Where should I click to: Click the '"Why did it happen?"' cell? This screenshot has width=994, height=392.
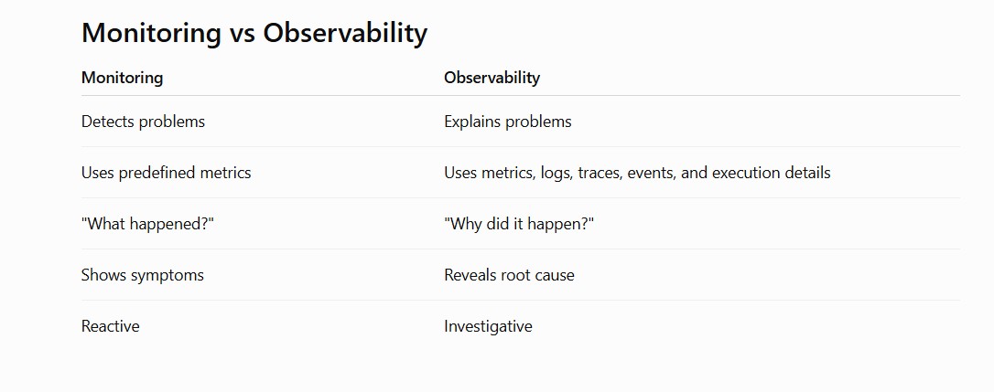point(519,224)
